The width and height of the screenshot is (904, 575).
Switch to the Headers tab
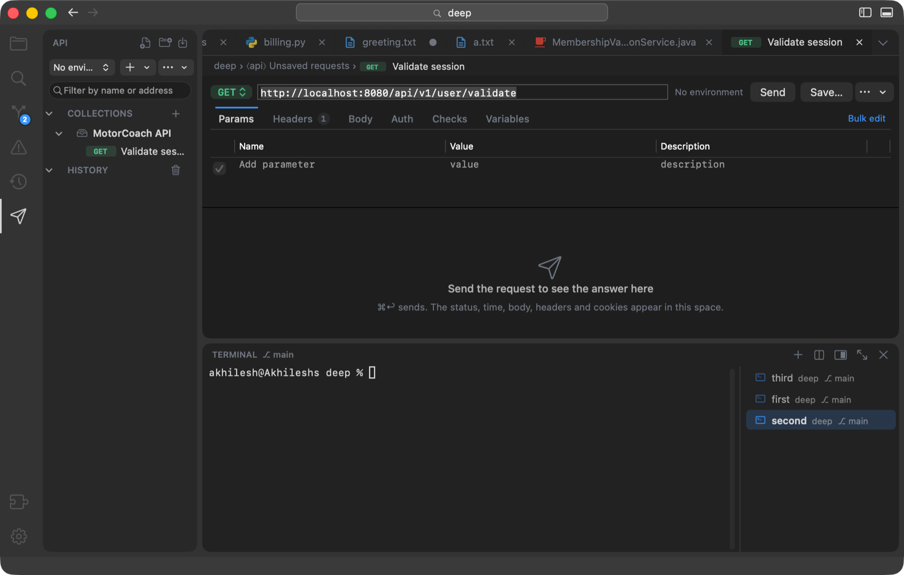point(300,119)
